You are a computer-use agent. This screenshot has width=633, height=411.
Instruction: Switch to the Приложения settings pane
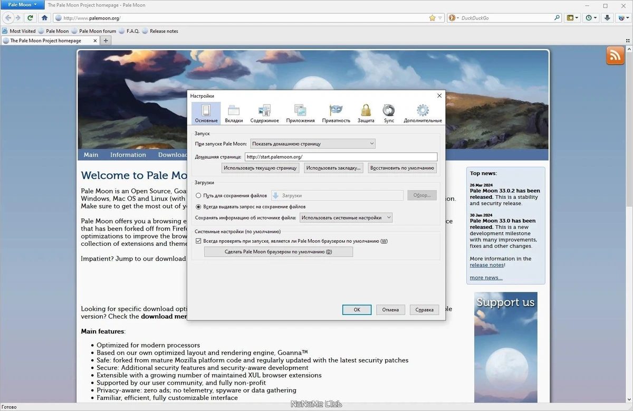(300, 113)
